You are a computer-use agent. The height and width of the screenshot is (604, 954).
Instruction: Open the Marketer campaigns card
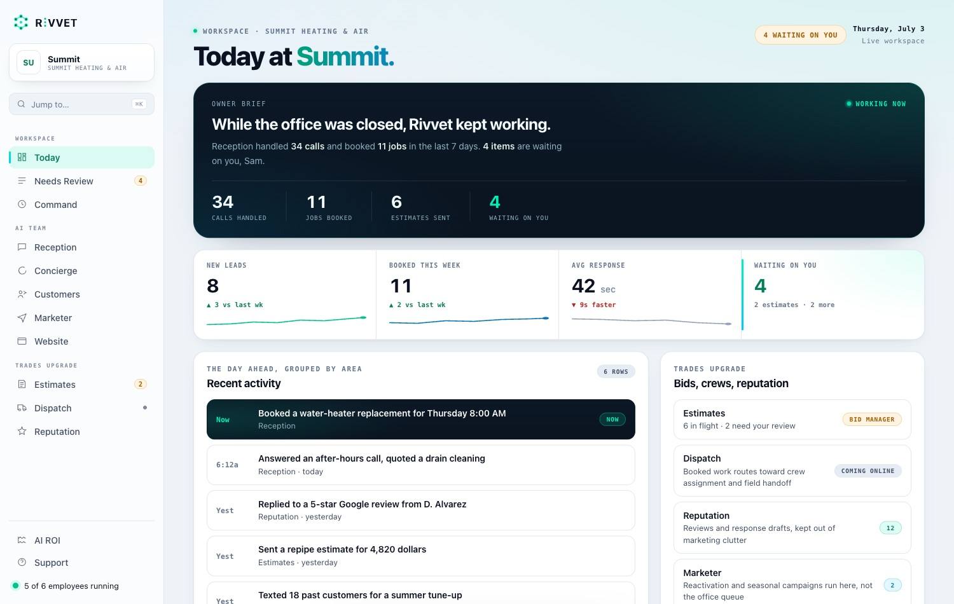pos(792,582)
